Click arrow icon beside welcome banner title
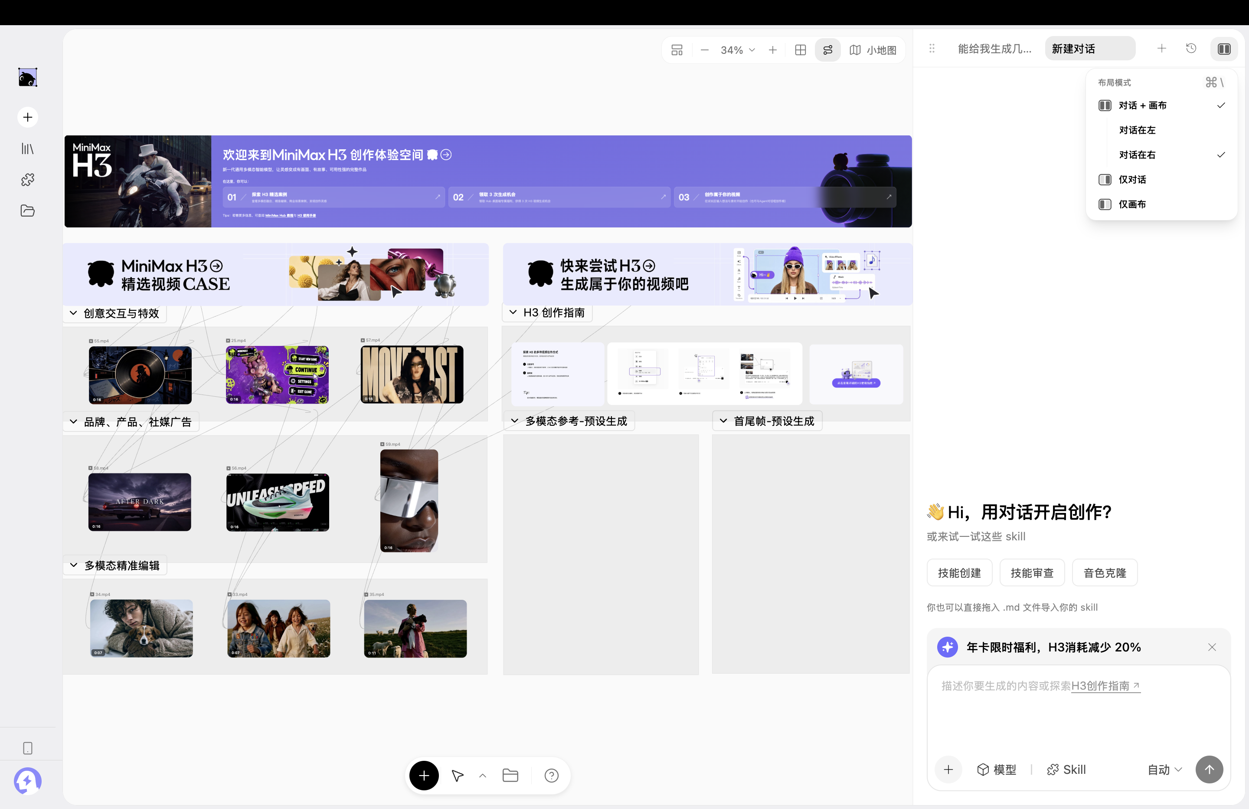The image size is (1249, 809). pyautogui.click(x=446, y=155)
